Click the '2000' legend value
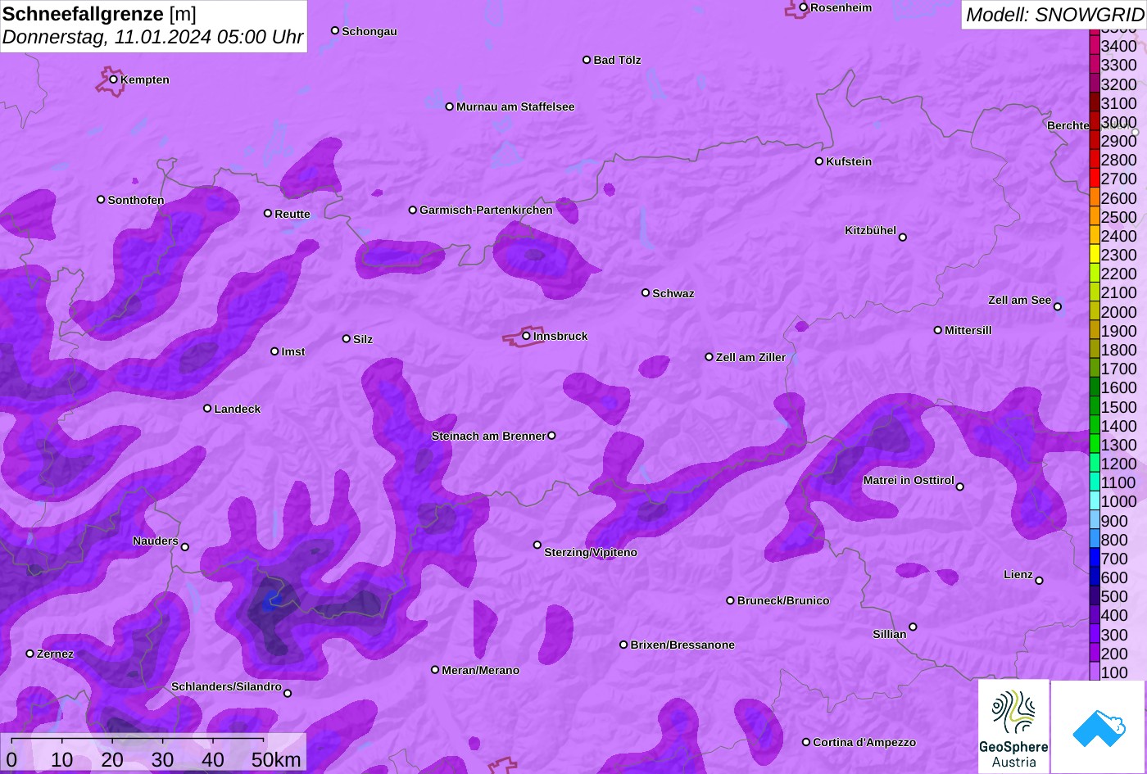Screen dimensions: 1147x774 coord(1119,312)
